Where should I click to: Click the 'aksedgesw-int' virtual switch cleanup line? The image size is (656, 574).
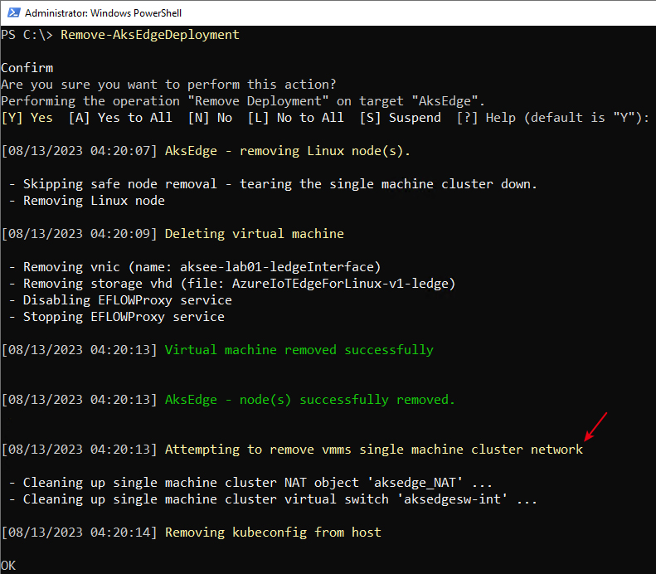[x=273, y=499]
